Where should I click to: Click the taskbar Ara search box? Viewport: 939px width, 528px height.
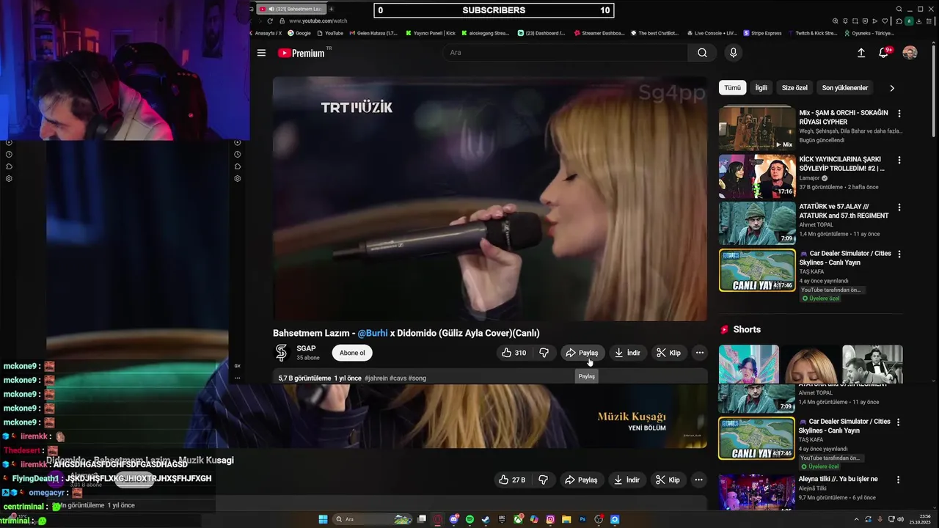[x=374, y=519]
